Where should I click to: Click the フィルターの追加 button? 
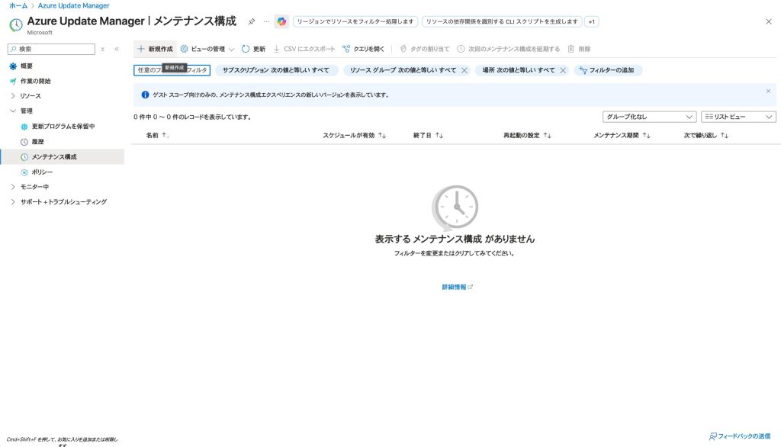[608, 70]
